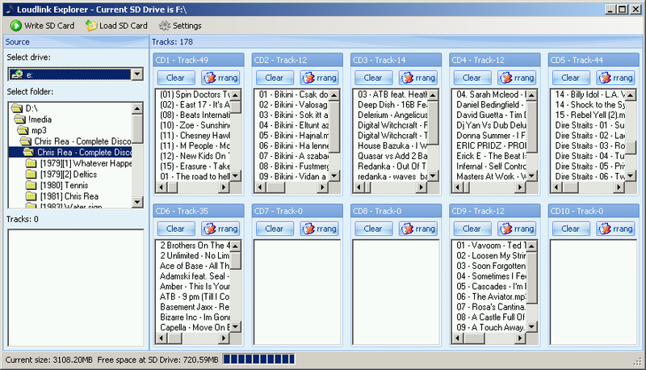Viewport: 646px width, 370px height.
Task: Select 06 - The Aviator.mp3 in CD9
Action: (490, 296)
